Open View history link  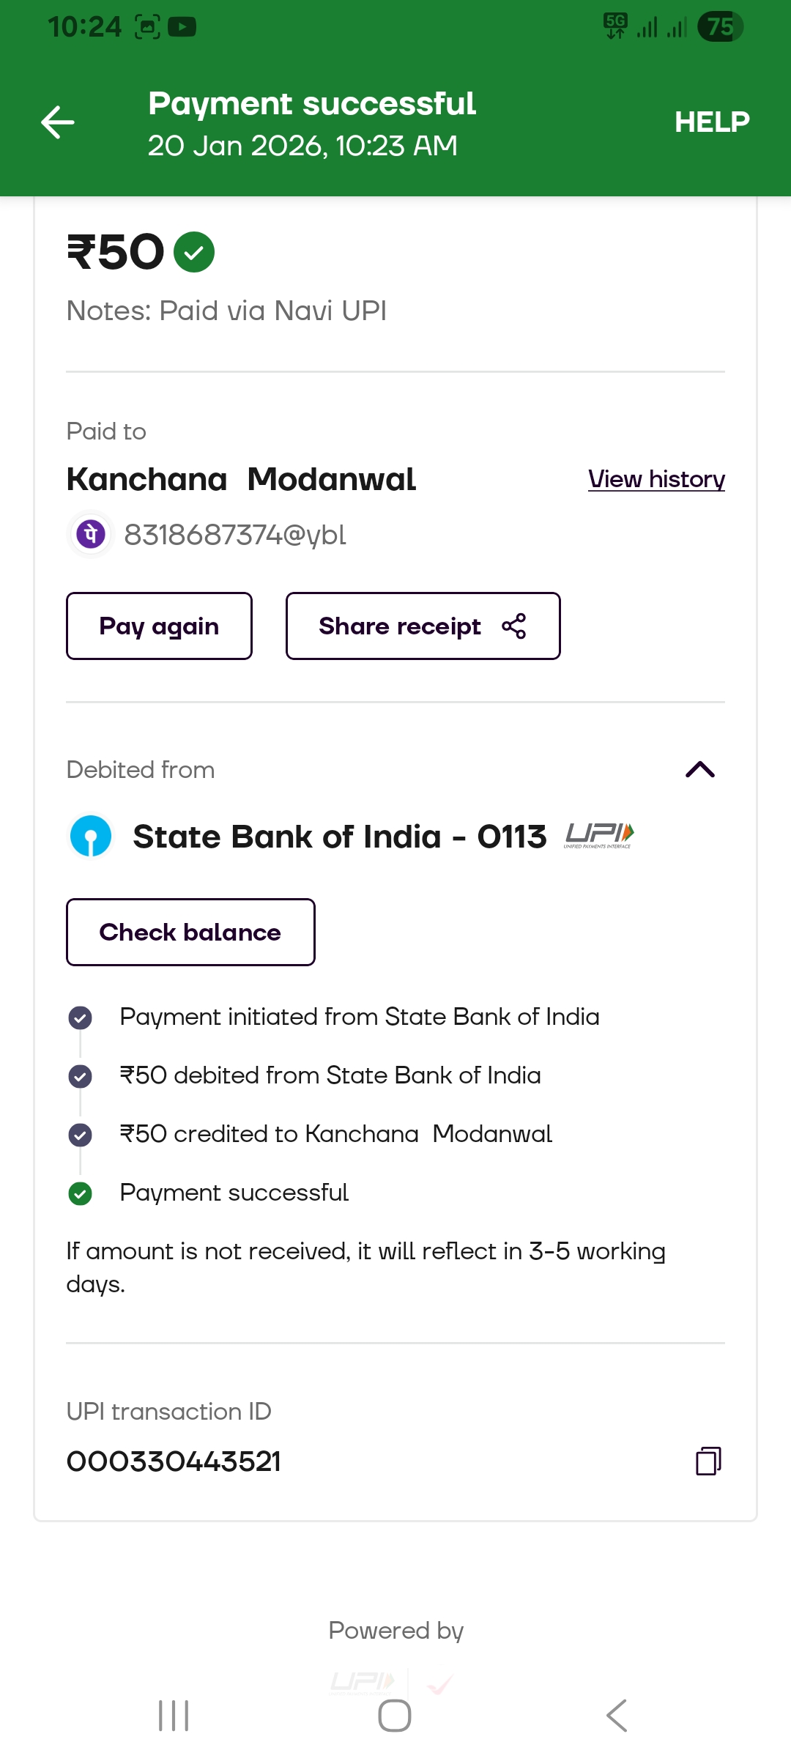tap(656, 479)
